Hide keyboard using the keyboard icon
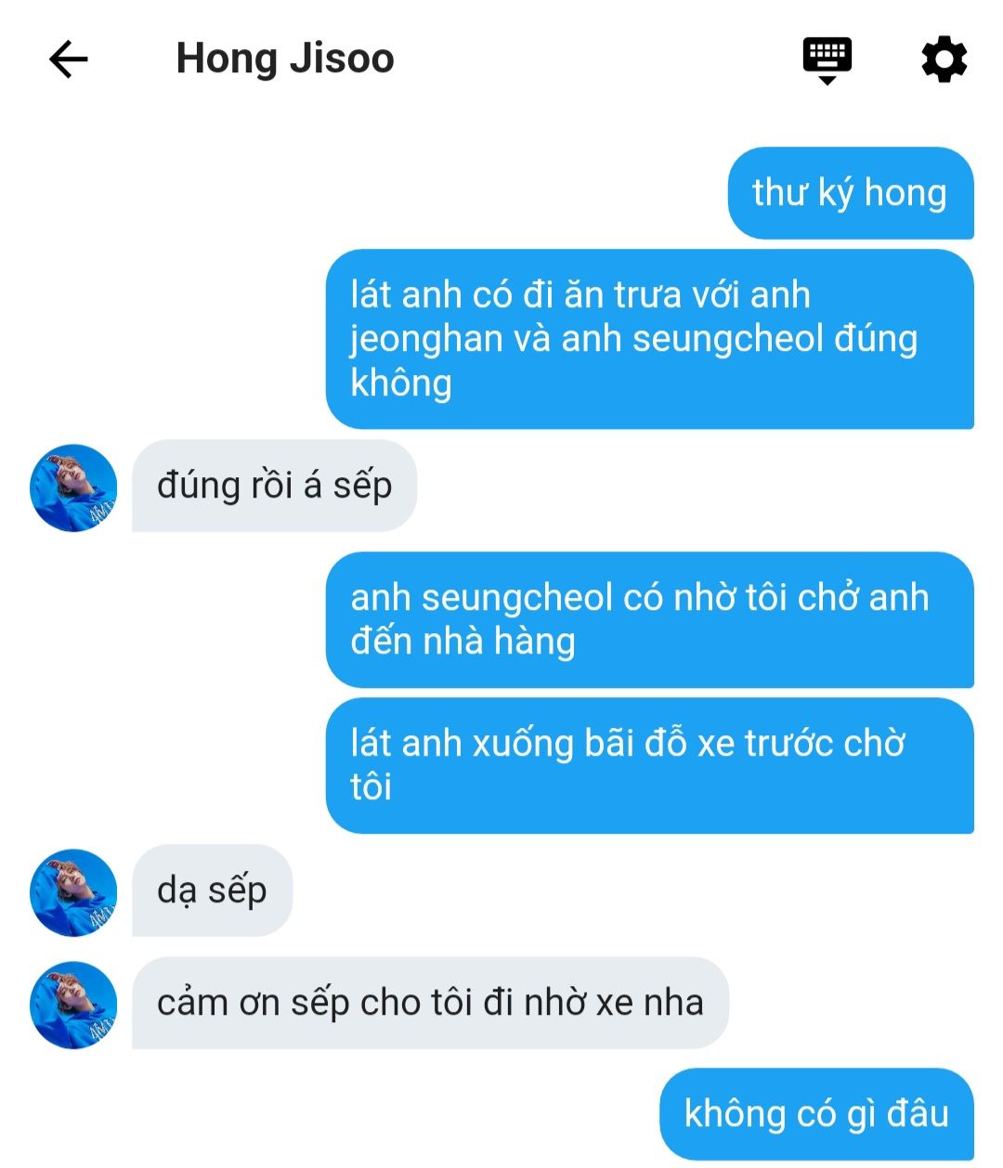 click(x=827, y=61)
